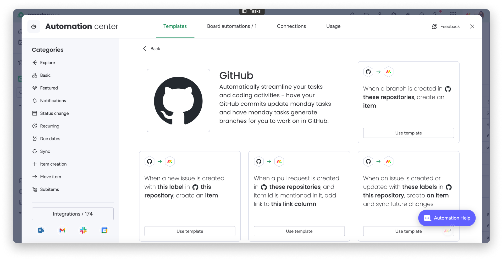Viewport: 502px width, 260px height.
Task: Select the Subitems category
Action: [x=46, y=189]
